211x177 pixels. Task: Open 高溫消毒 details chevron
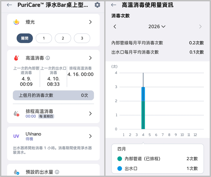pos(90,58)
